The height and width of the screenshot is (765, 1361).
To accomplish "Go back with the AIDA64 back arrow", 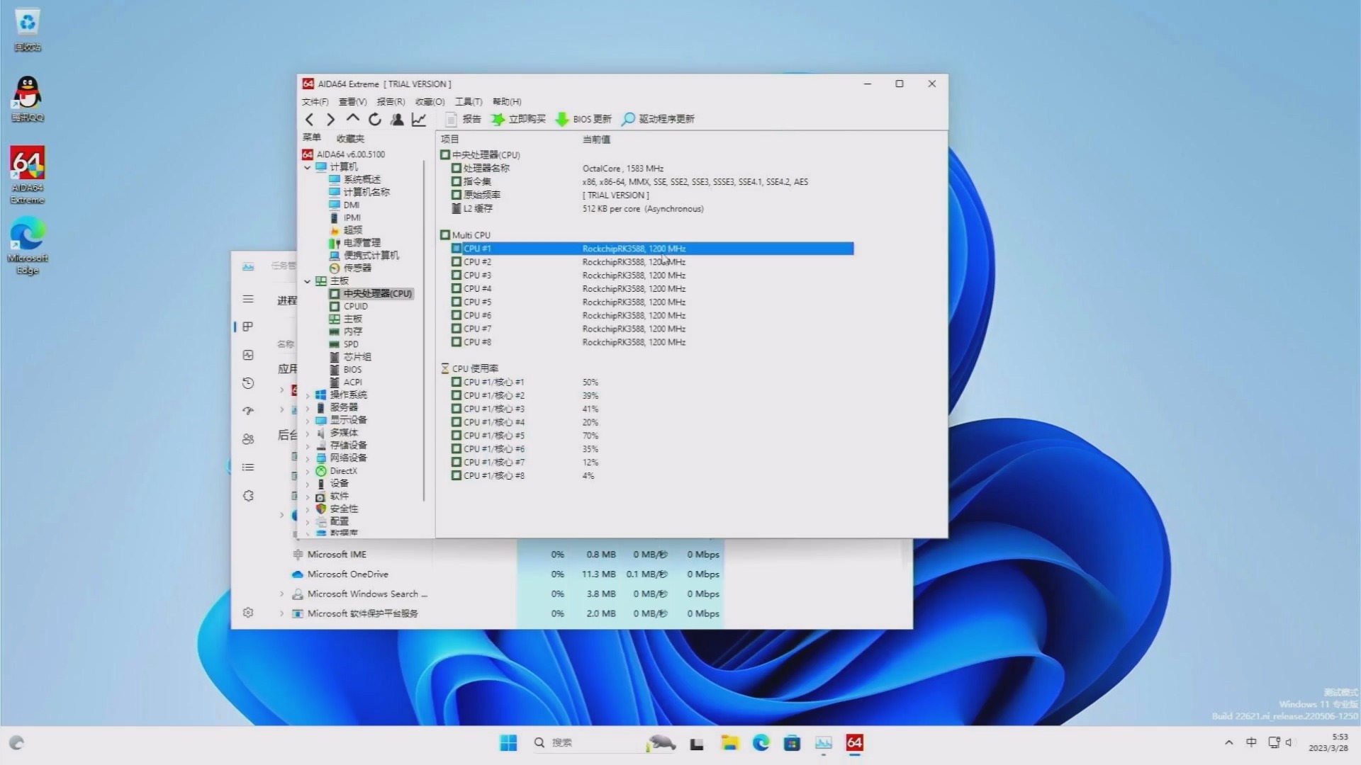I will pos(309,119).
